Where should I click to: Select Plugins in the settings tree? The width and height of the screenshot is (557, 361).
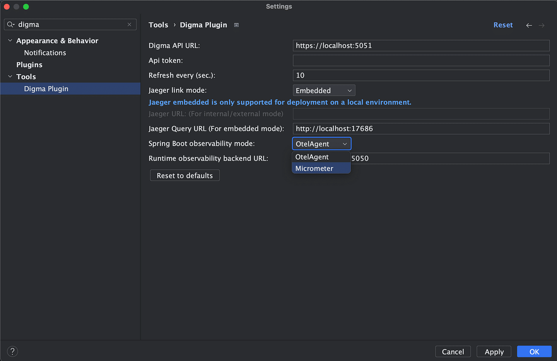tap(29, 65)
